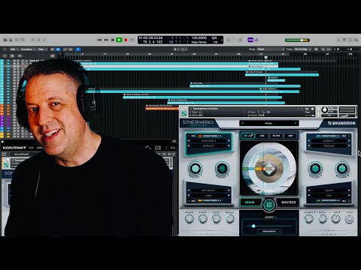Next sound bank arrow for layer 3
The width and height of the screenshot is (361, 270).
349,141
